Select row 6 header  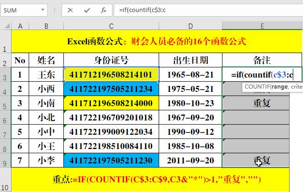pyautogui.click(x=6, y=117)
